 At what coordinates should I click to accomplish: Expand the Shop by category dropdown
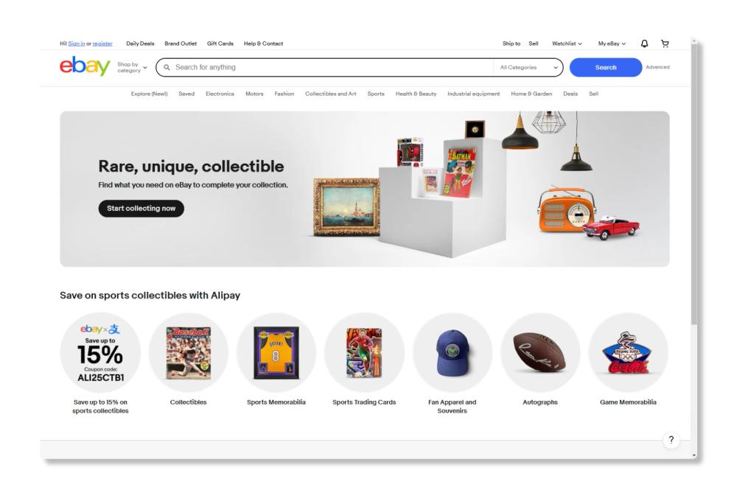pos(132,67)
